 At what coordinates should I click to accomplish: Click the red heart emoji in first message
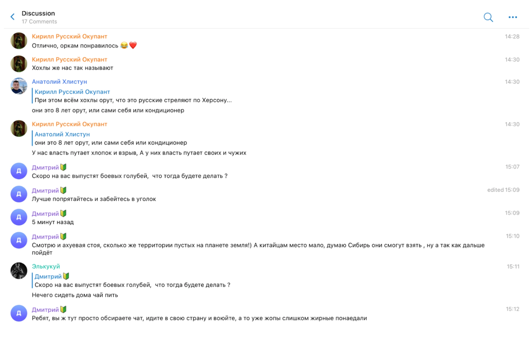[x=133, y=45]
